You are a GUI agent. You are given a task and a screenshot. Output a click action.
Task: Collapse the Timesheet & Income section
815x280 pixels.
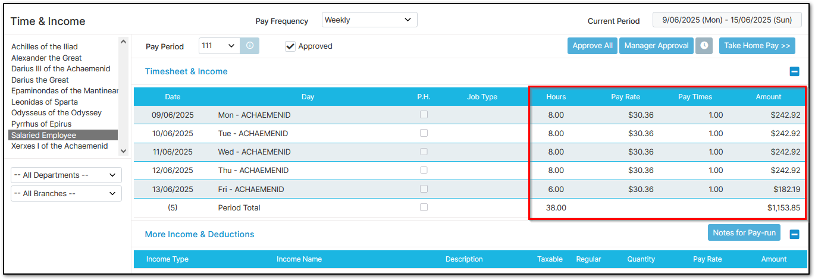coord(794,72)
